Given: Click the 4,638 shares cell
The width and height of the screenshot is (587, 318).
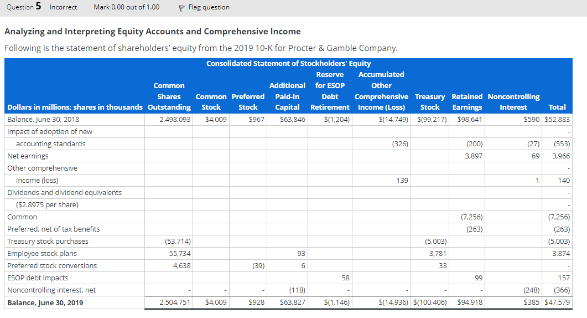Looking at the screenshot, I should 169,266.
